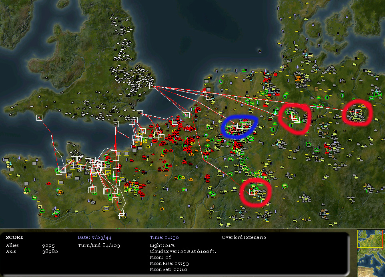Click the Moon: 06 readout
The width and height of the screenshot is (385, 277).
coord(160,257)
